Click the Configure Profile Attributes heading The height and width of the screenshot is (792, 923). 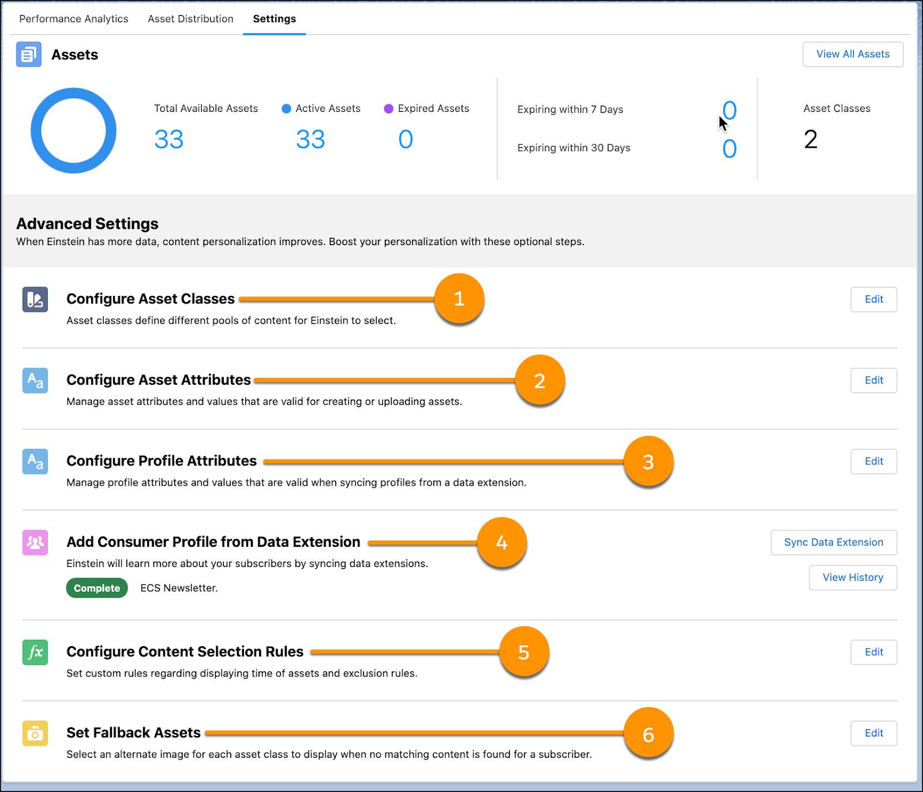click(x=162, y=461)
